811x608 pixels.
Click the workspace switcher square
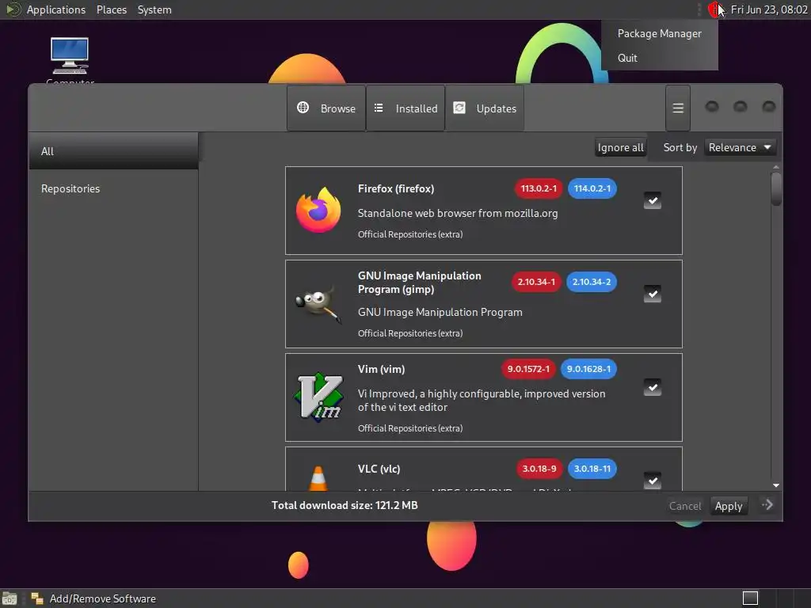click(750, 598)
